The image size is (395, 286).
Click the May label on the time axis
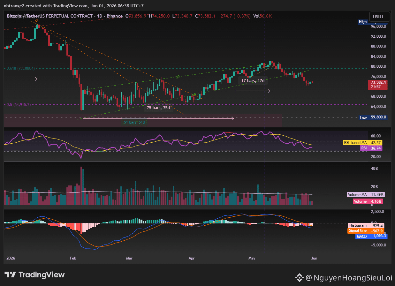(x=252, y=258)
